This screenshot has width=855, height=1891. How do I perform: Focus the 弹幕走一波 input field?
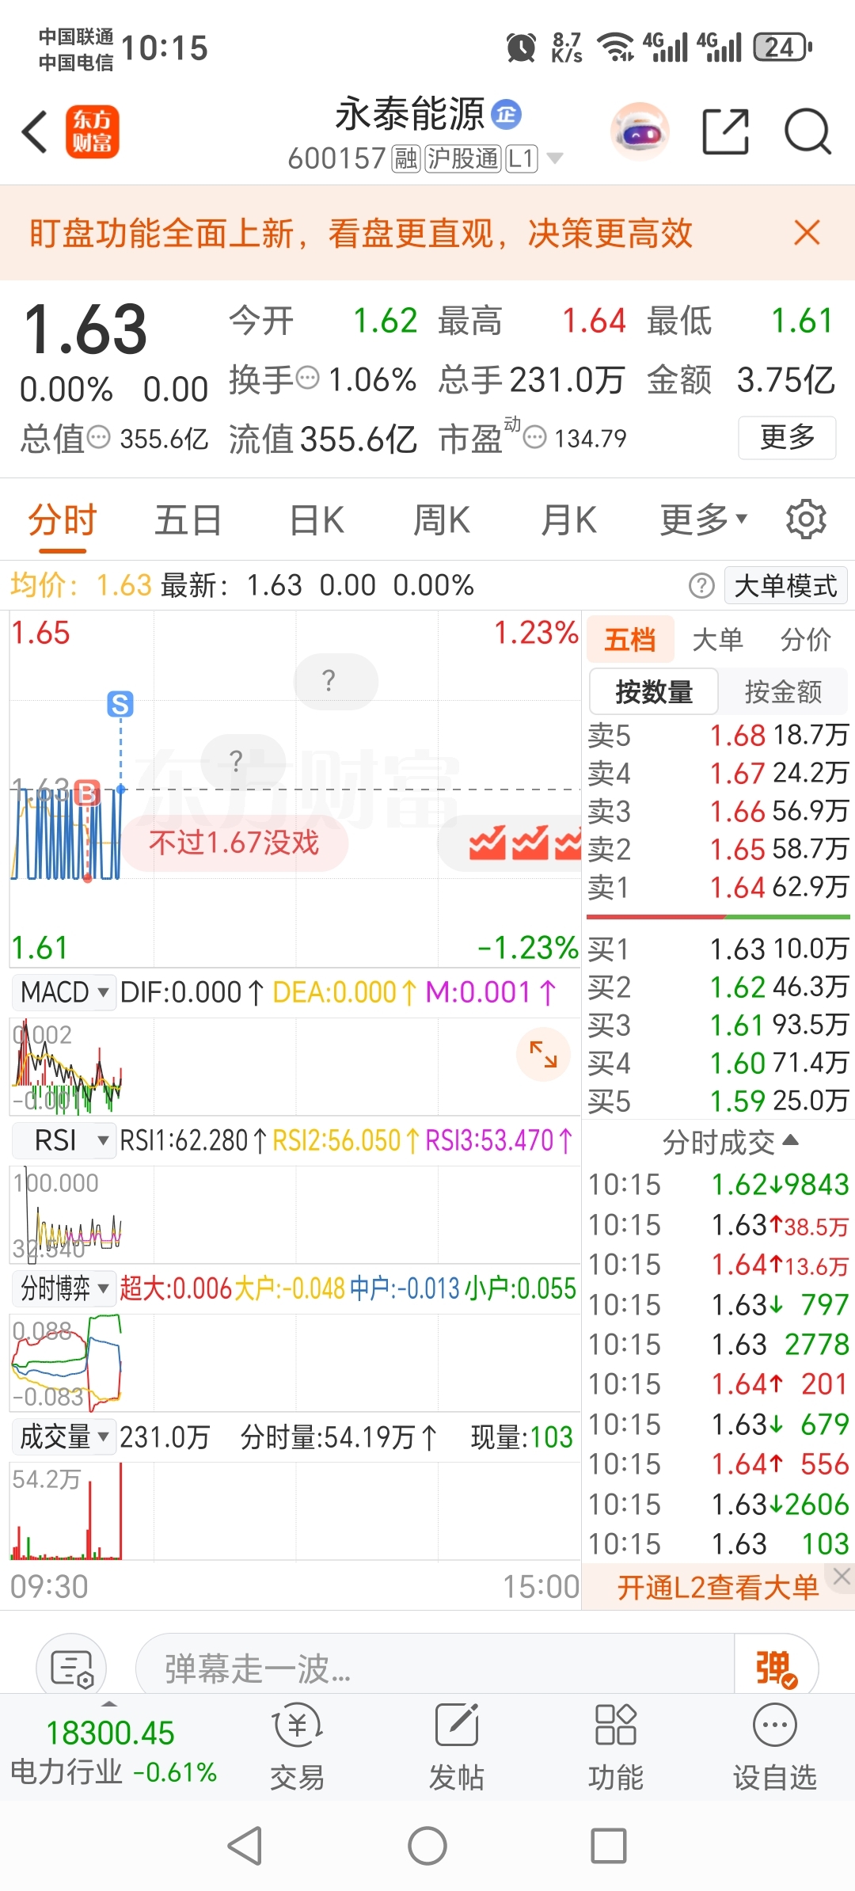[x=435, y=1668]
